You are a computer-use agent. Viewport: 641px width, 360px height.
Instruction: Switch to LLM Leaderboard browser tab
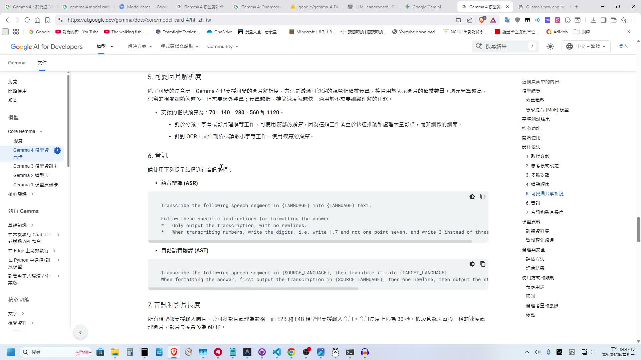click(x=372, y=7)
